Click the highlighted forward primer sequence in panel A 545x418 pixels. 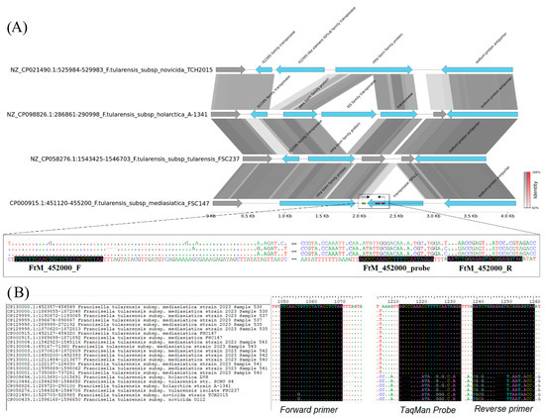(58, 260)
